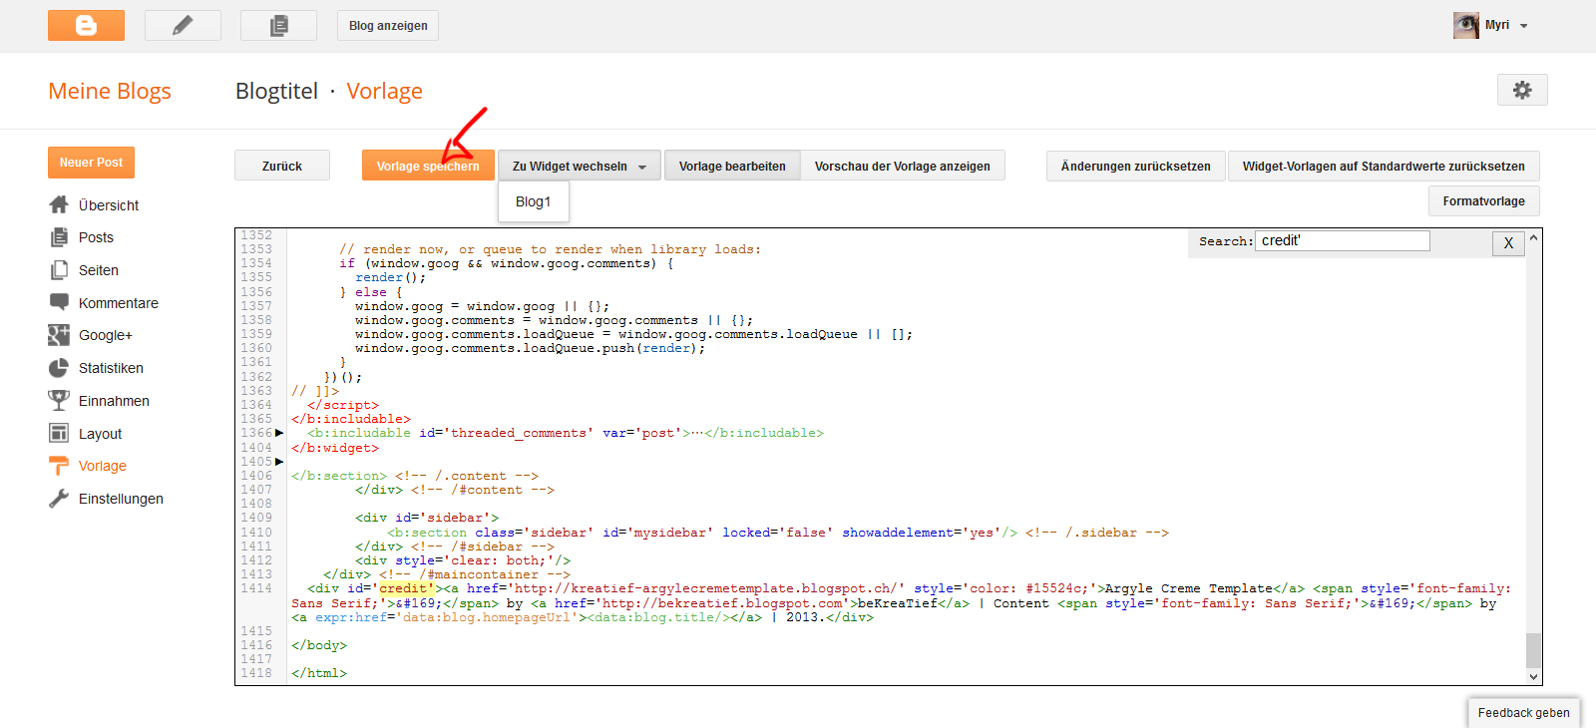Open Kommentare in the sidebar
The image size is (1596, 728).
point(119,303)
